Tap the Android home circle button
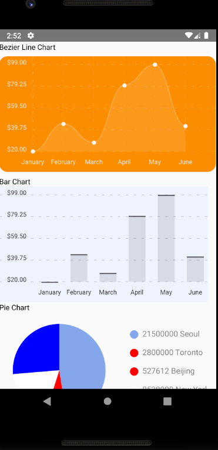 pos(108,401)
